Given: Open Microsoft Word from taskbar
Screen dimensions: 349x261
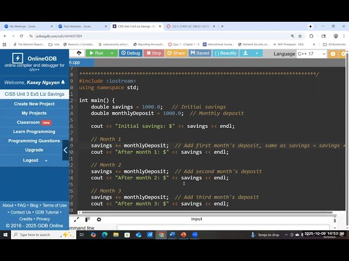Looking at the screenshot, I should pyautogui.click(x=172, y=235).
